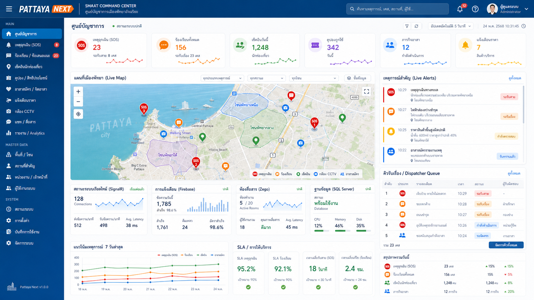534x300 pixels.
Task: Open notifications bell with 12 badge
Action: [x=460, y=9]
